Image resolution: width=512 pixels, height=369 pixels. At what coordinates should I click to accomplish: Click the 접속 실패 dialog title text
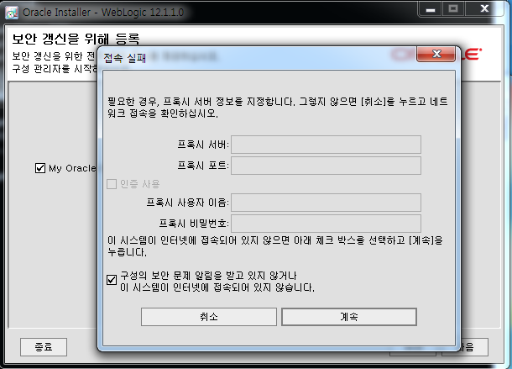125,58
